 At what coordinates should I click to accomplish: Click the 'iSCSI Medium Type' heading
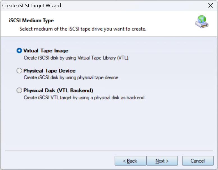(31, 20)
